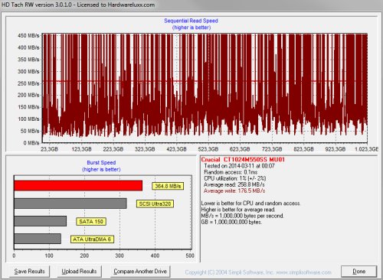Select the gray SATA 150 bar
383x280 pixels.
pyautogui.click(x=41, y=221)
